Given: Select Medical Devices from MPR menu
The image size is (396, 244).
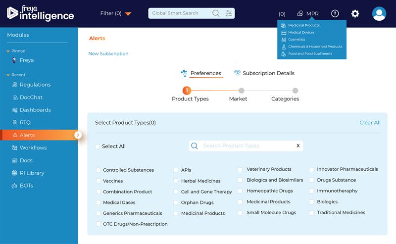Looking at the screenshot, I should pyautogui.click(x=301, y=32).
